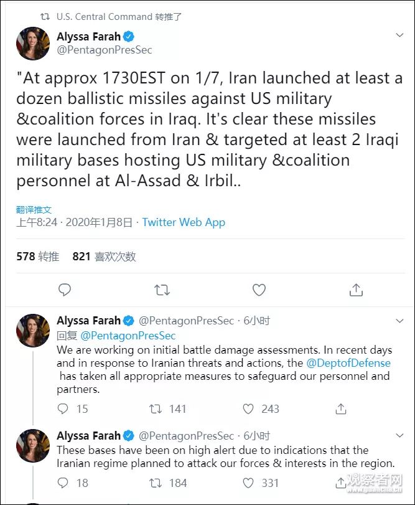View the 821 喜欢次数 likes list

(x=104, y=257)
